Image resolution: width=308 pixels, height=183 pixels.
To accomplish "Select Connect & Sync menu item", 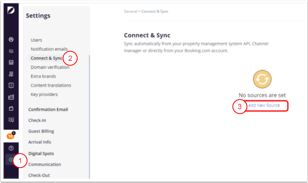I will (x=46, y=58).
